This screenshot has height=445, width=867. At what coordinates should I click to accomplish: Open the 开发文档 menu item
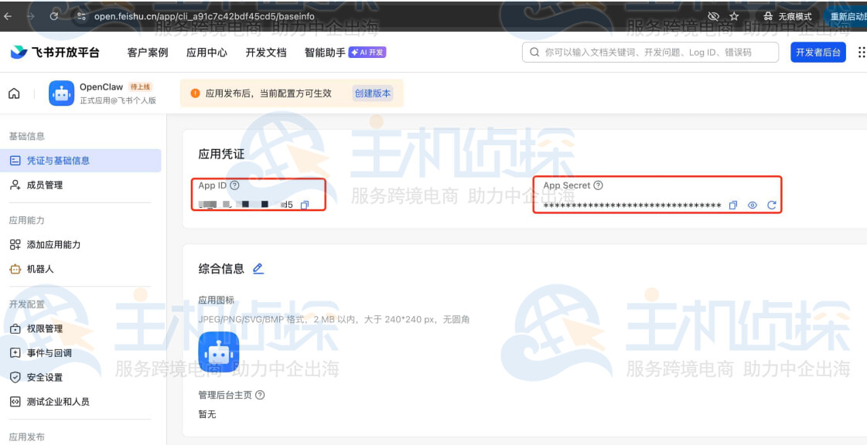point(266,53)
